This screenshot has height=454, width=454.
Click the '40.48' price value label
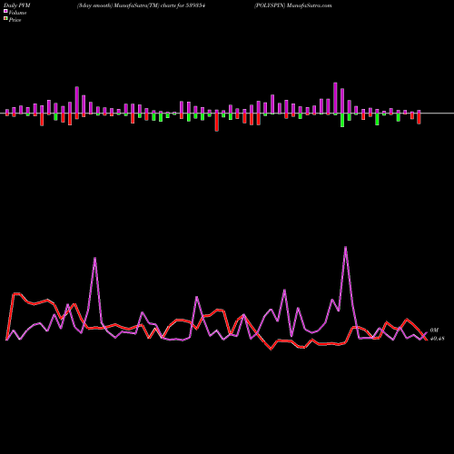(437, 339)
